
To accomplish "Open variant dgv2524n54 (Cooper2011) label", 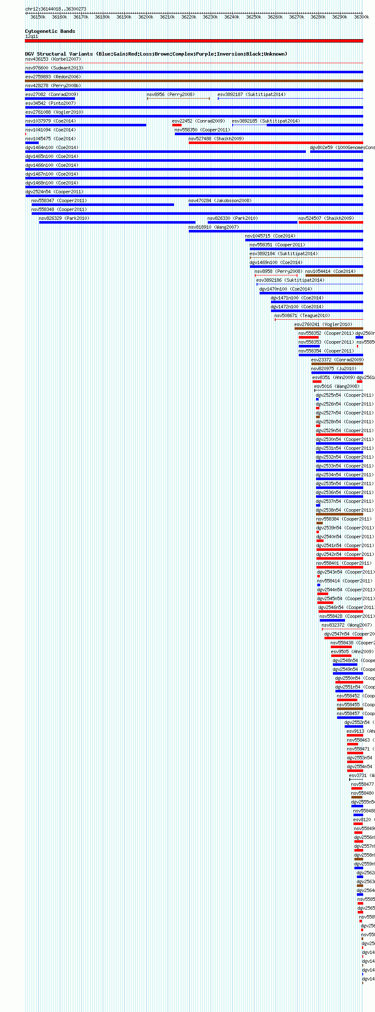I will click(x=54, y=192).
